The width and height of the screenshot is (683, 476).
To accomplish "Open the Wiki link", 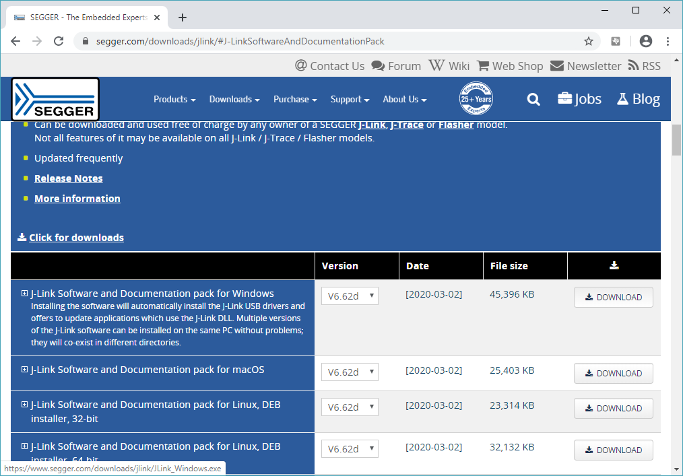I will (x=449, y=66).
